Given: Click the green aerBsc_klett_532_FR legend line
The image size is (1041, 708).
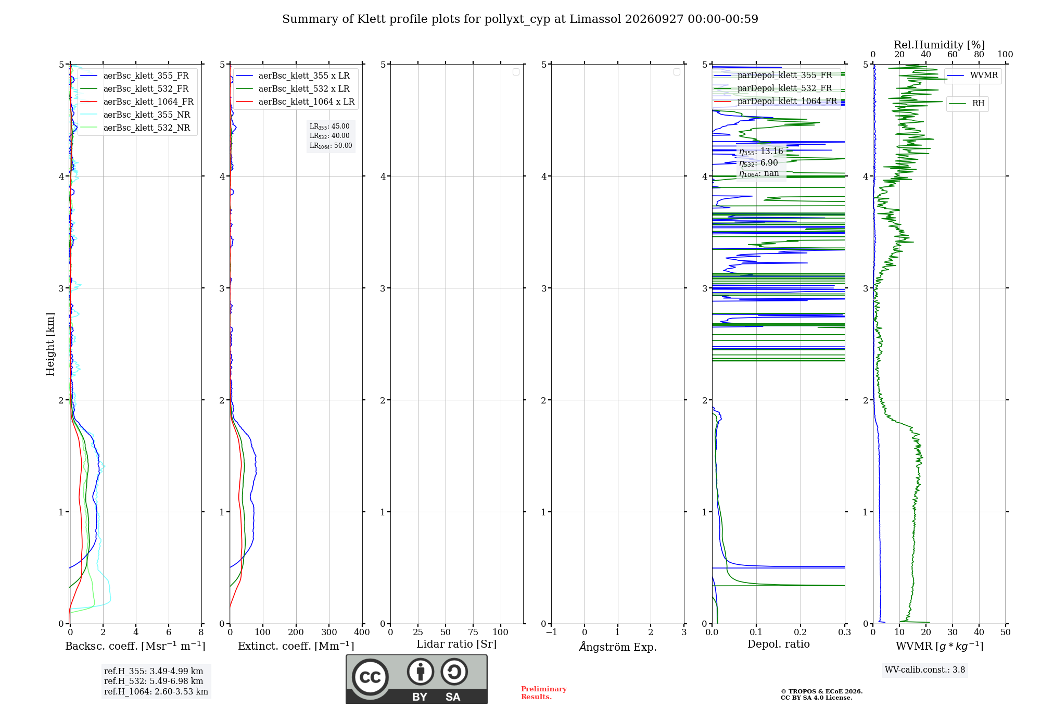Looking at the screenshot, I should 88,89.
